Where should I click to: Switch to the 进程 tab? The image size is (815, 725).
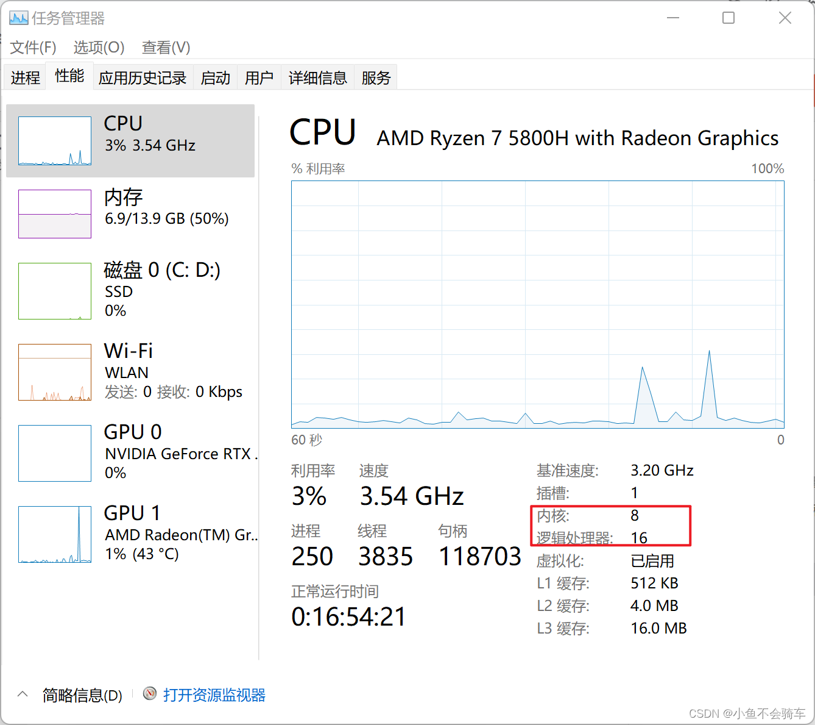(25, 77)
